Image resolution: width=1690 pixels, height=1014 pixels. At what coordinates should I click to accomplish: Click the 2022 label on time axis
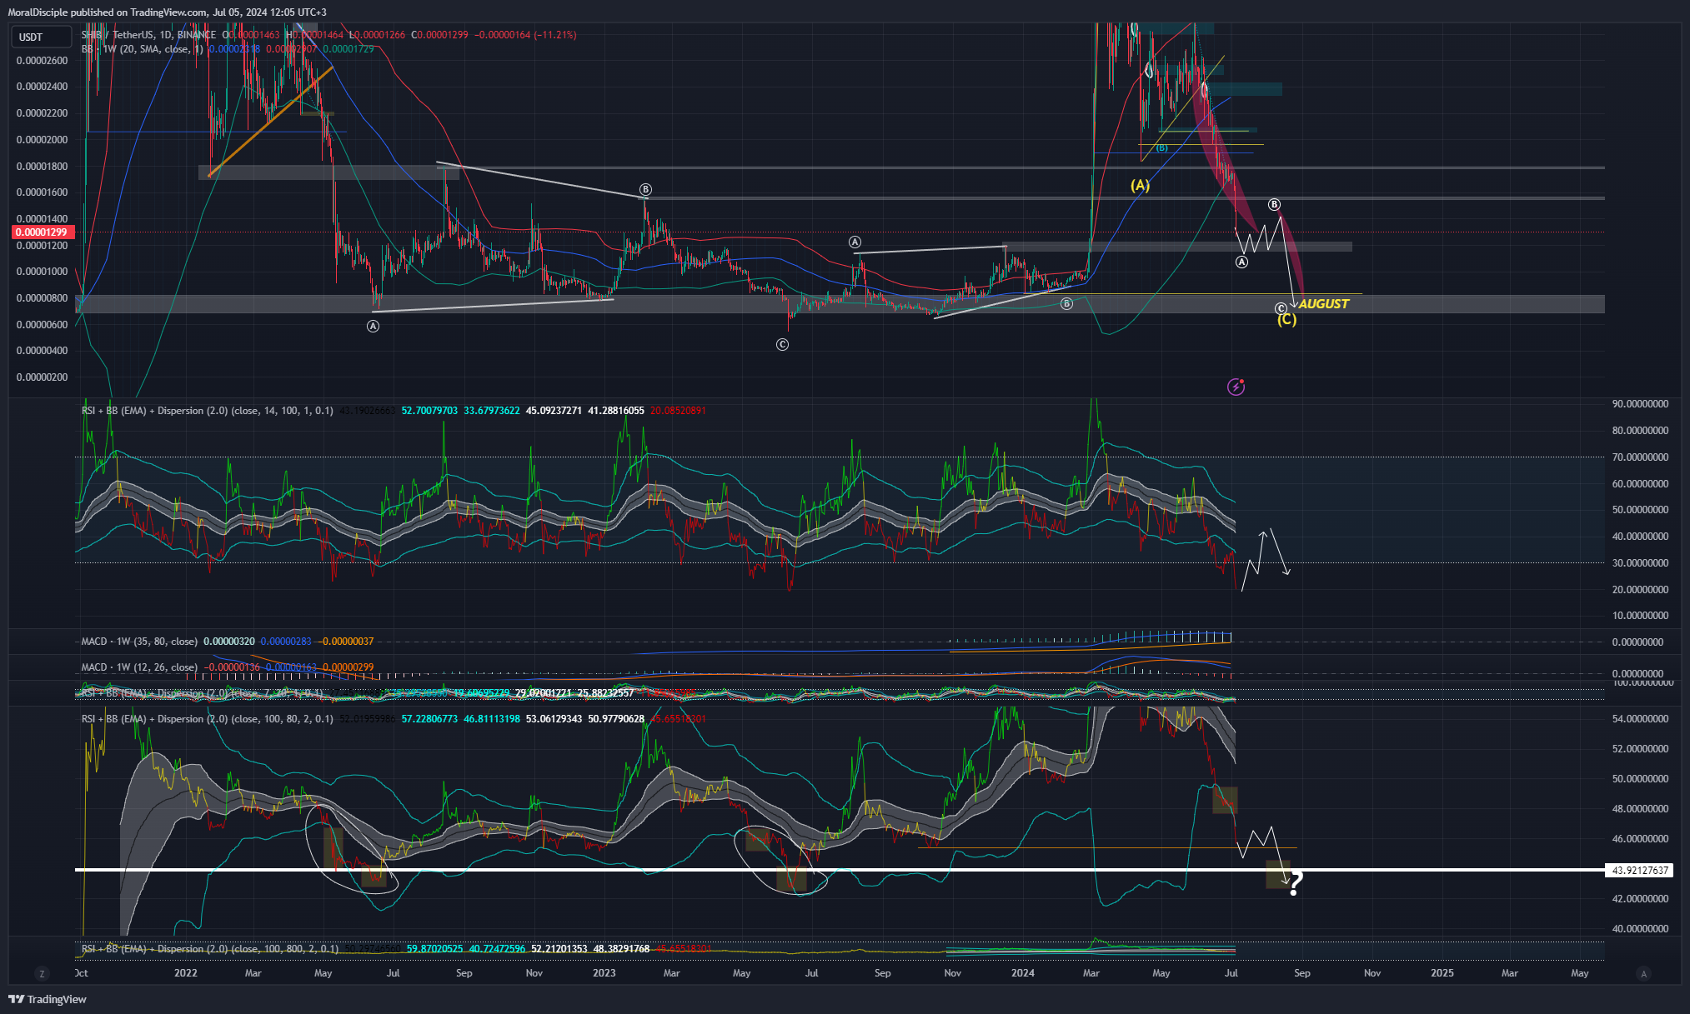(x=186, y=973)
